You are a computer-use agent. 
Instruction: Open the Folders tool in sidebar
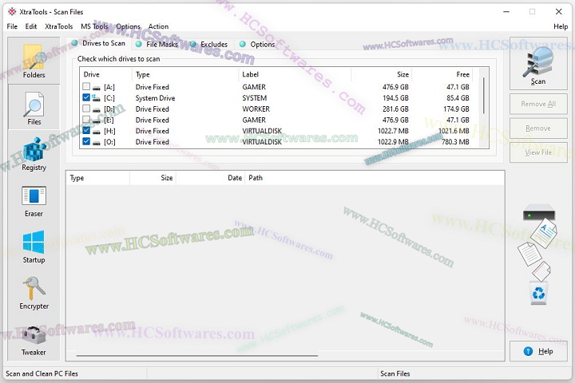pos(34,61)
